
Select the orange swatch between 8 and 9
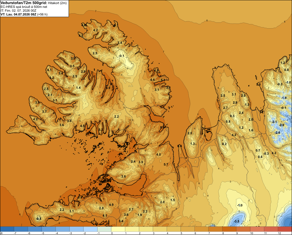(230, 229)
